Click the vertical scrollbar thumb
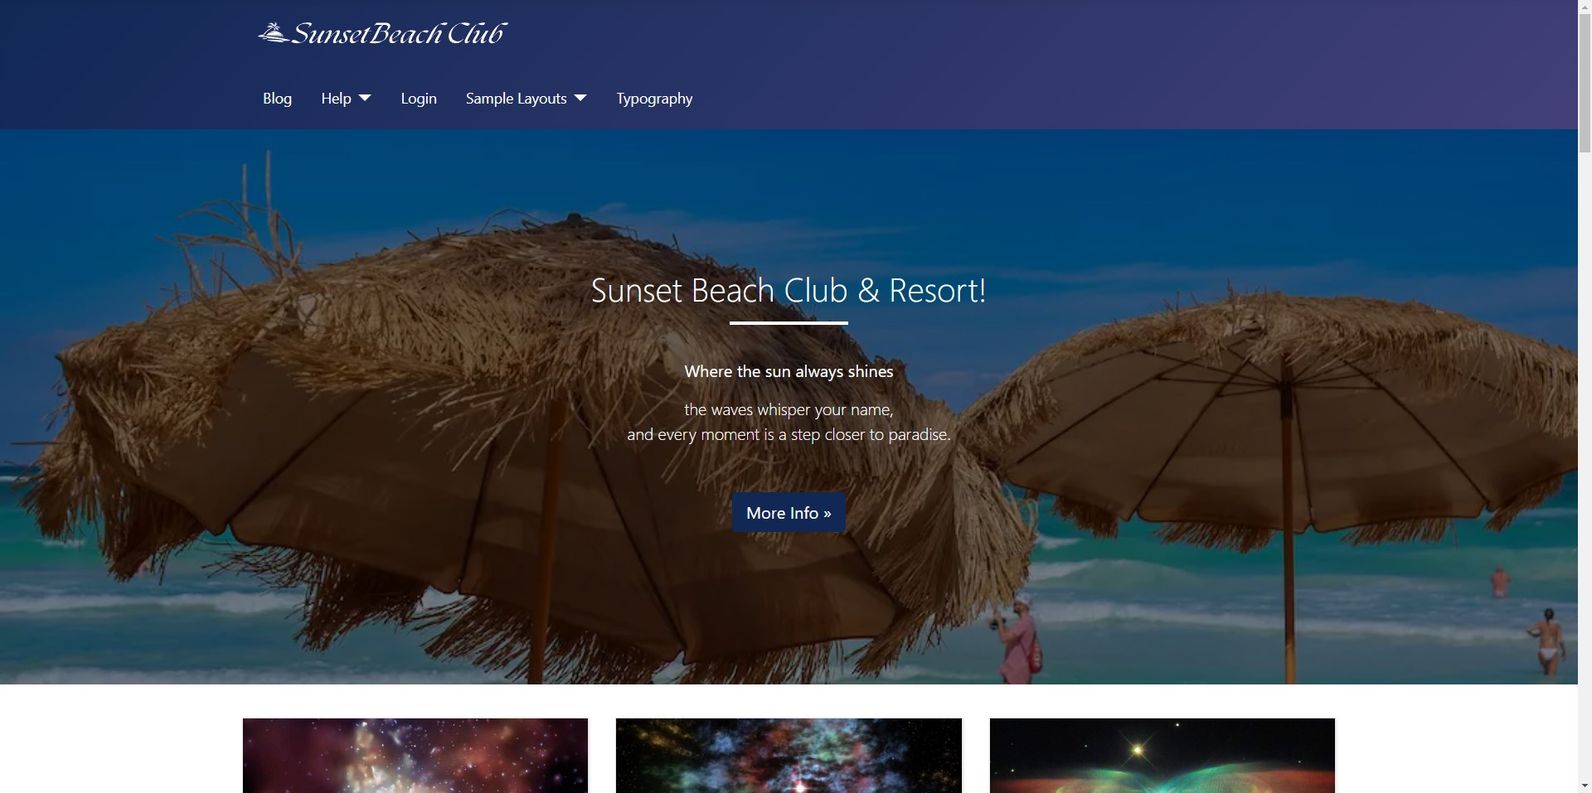This screenshot has height=793, width=1592. [x=1585, y=83]
